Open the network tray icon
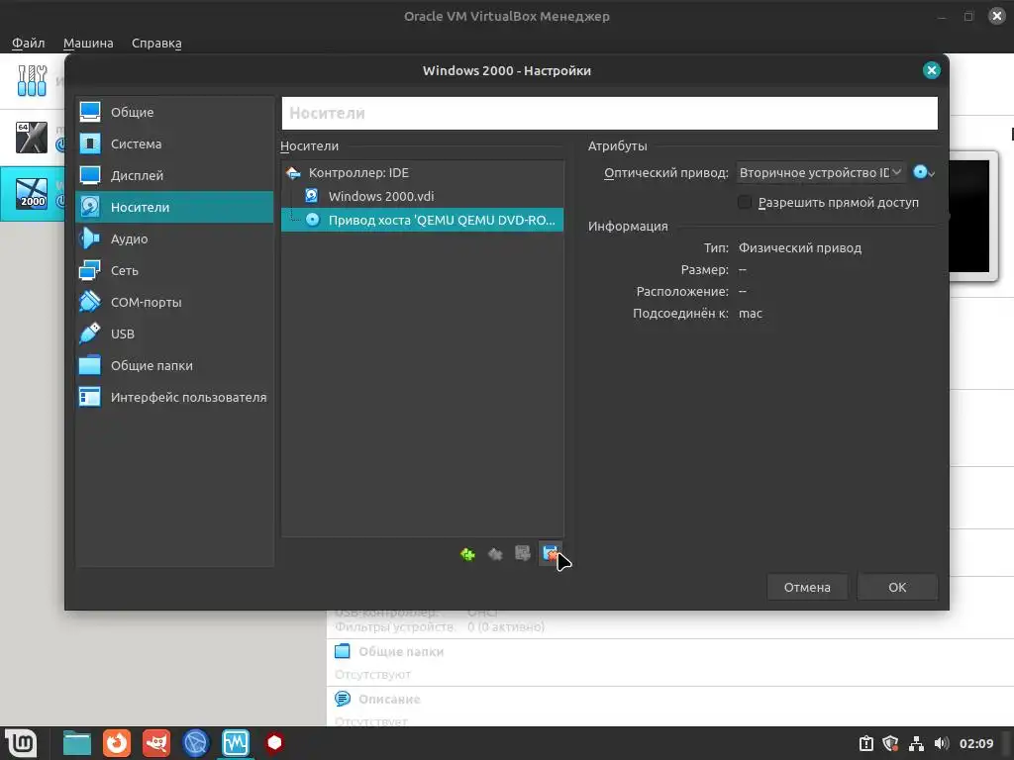Viewport: 1014px width, 760px height. point(916,744)
